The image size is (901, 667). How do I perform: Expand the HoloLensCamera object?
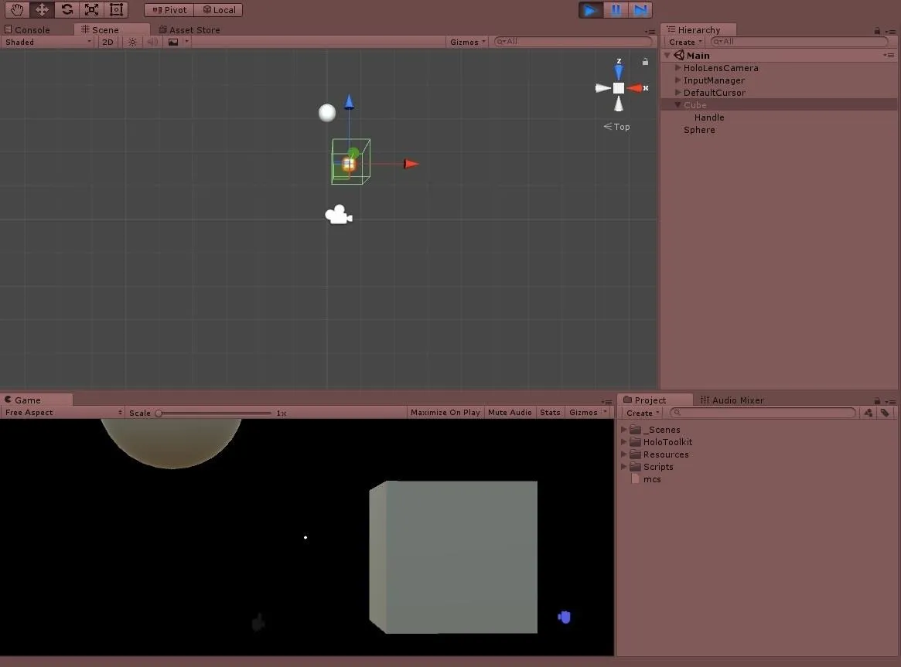tap(678, 68)
